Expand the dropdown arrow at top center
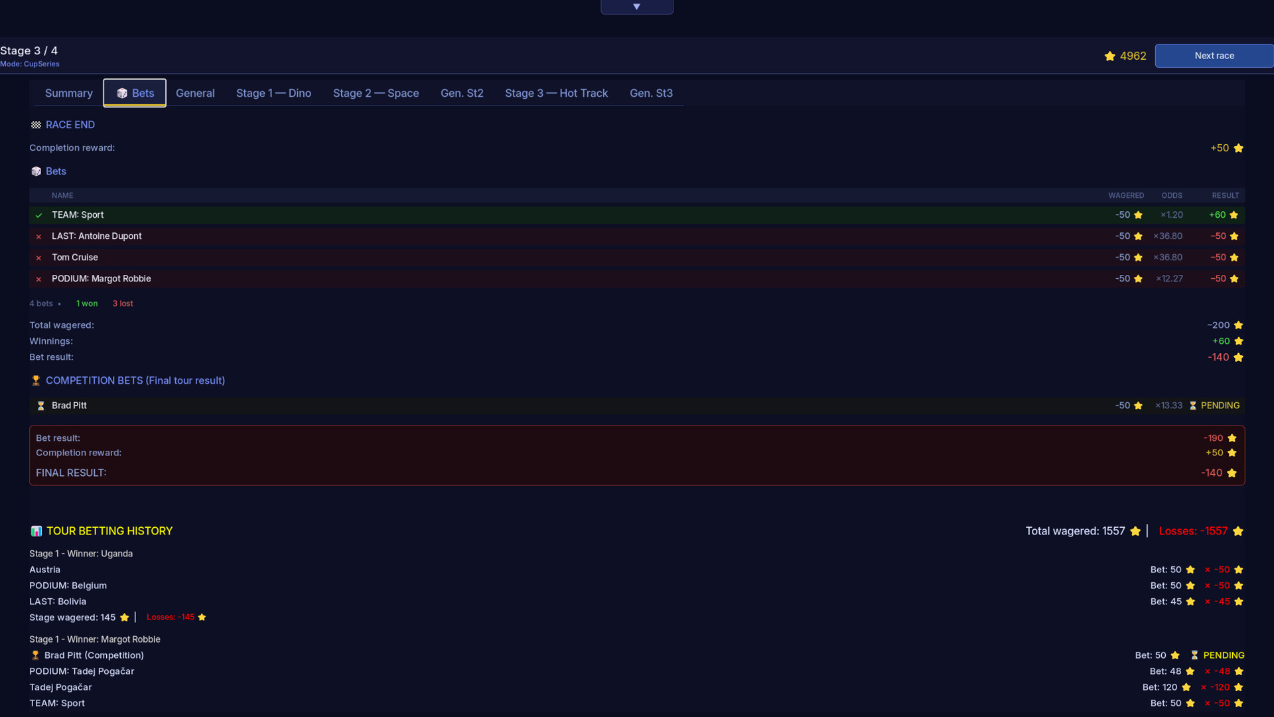Screen dimensions: 1274x717 637,7
